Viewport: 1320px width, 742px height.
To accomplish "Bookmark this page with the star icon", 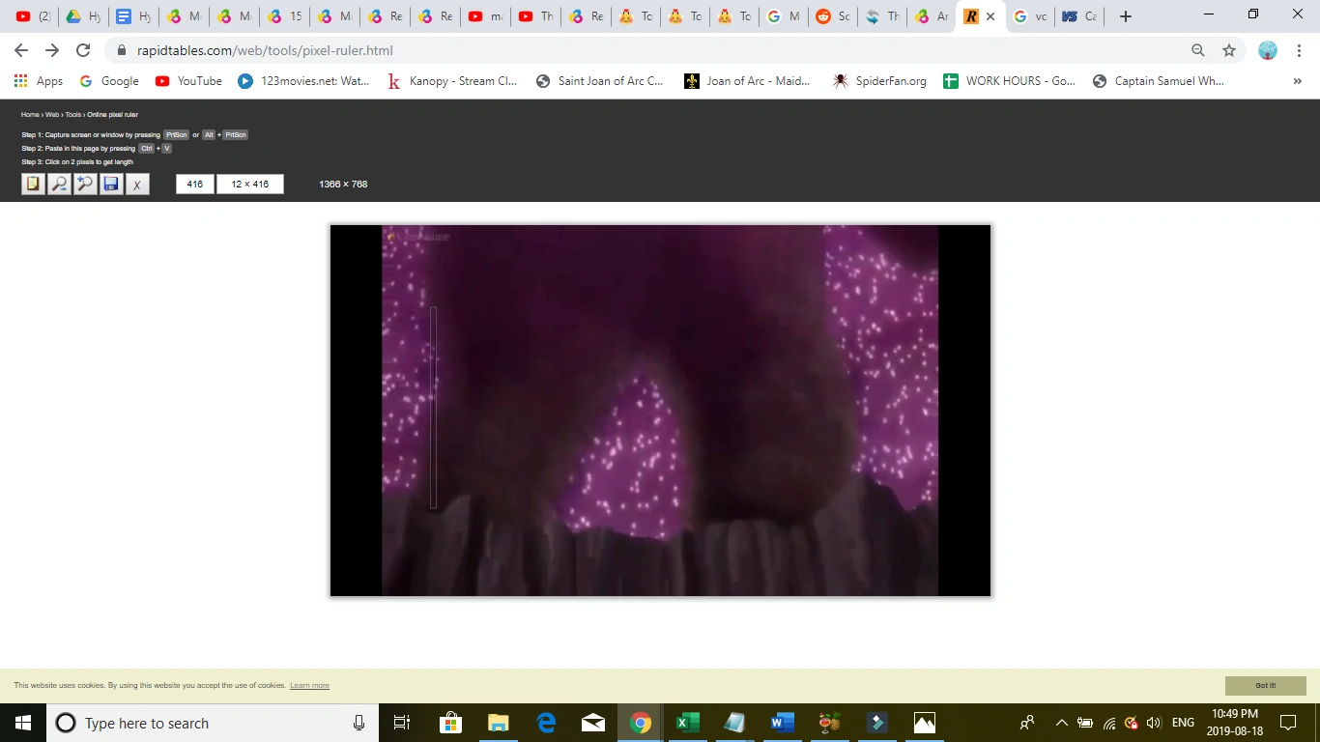I will (x=1229, y=50).
